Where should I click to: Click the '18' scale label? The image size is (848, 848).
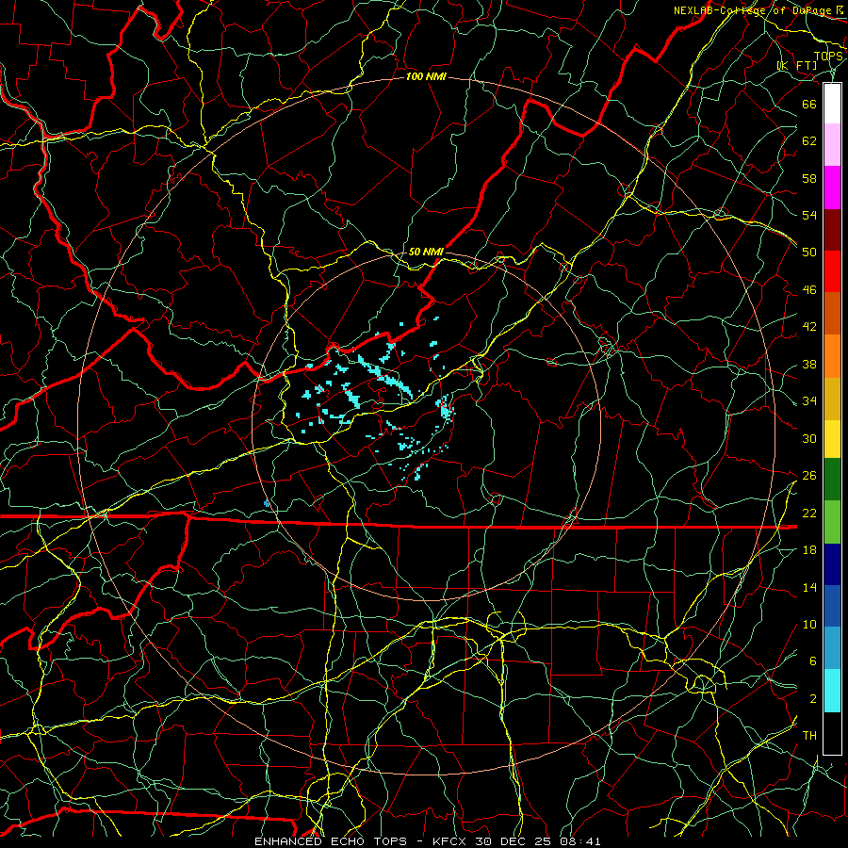tap(809, 550)
